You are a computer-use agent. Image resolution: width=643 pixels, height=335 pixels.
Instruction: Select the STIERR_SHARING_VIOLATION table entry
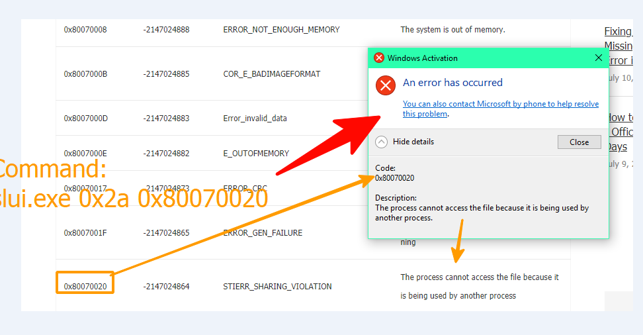point(277,287)
